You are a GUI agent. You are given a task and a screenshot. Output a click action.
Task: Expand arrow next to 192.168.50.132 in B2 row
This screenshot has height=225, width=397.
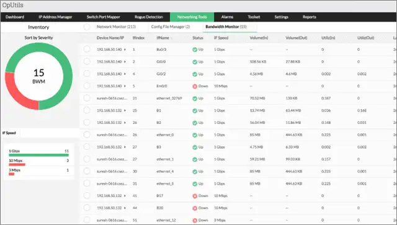[x=125, y=123]
